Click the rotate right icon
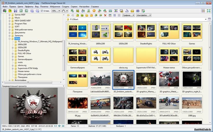This screenshot has height=132, width=213. tap(105, 11)
